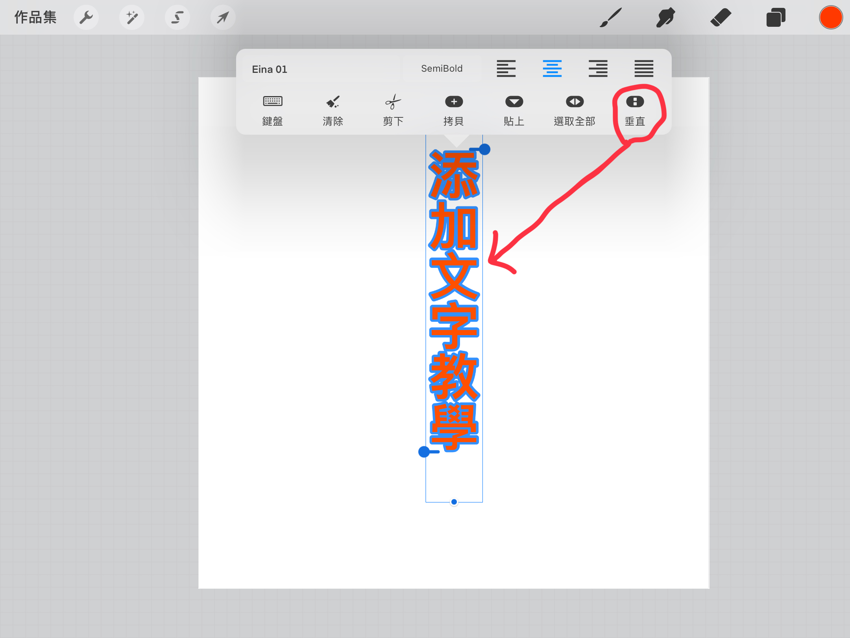This screenshot has height=638, width=850.
Task: Select the Eraser tool
Action: [721, 18]
